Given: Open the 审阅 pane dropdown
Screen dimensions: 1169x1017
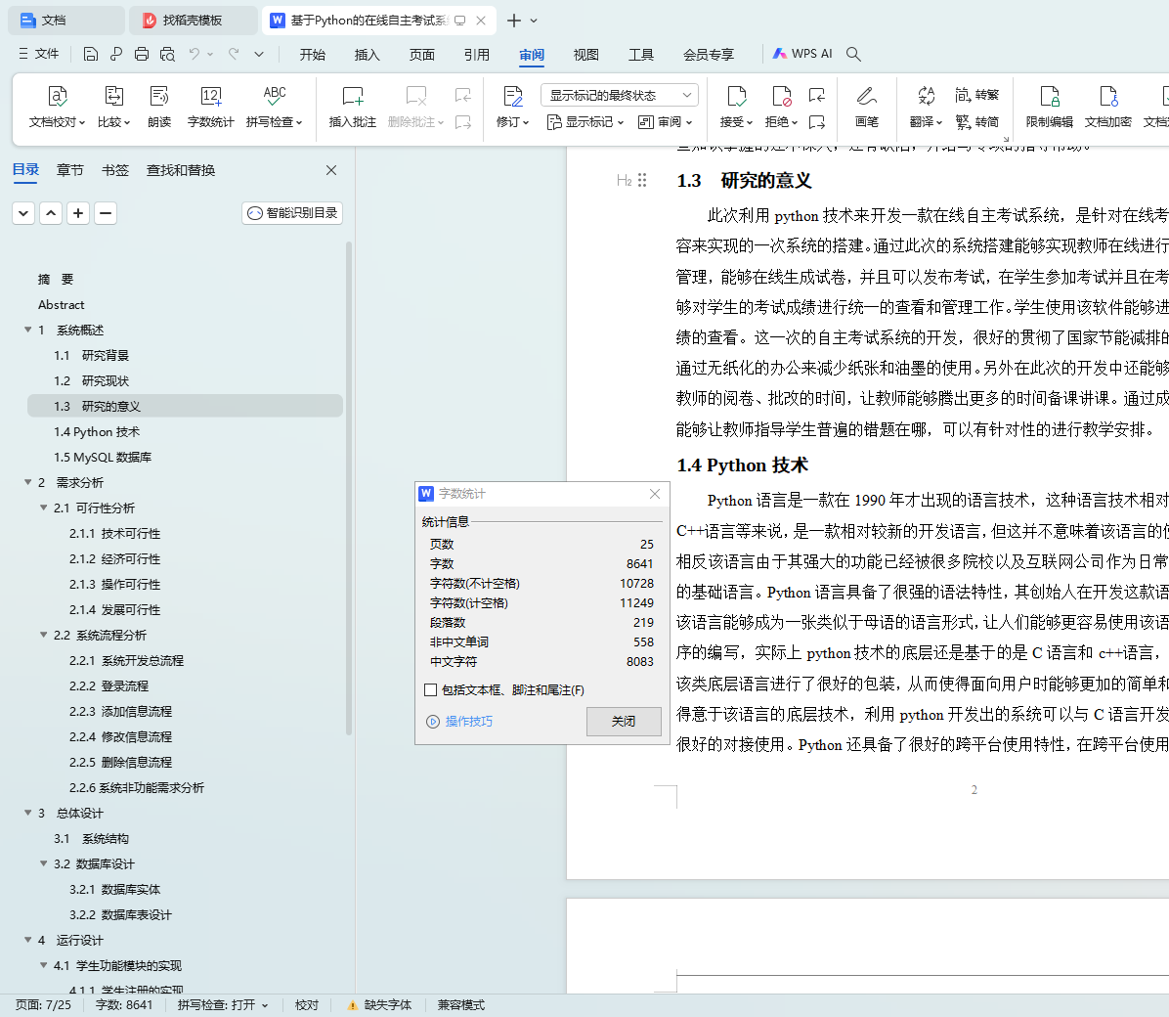Looking at the screenshot, I should point(666,121).
